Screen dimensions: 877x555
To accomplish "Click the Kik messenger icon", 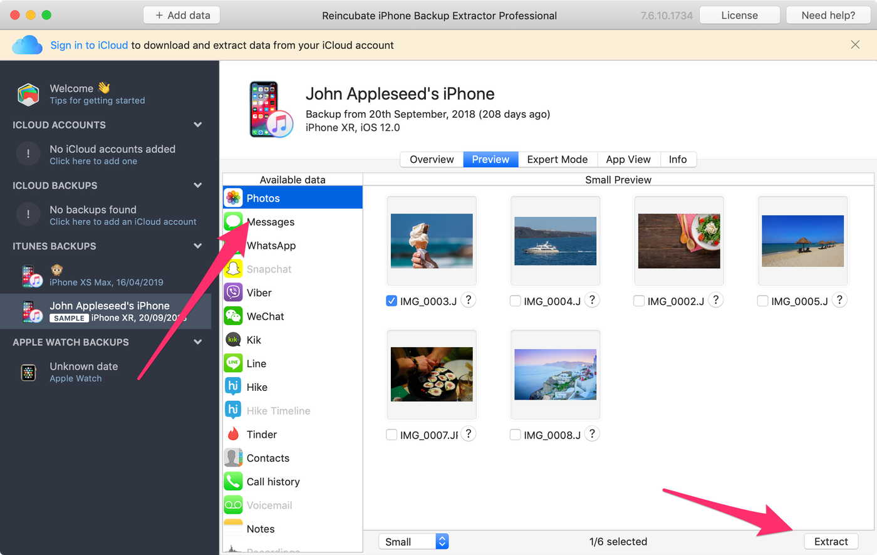I will [x=234, y=340].
